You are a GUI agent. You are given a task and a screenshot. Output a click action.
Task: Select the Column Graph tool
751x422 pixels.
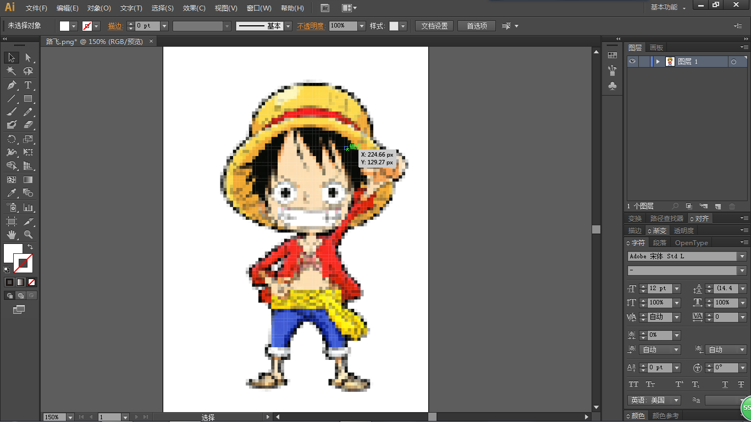(28, 208)
